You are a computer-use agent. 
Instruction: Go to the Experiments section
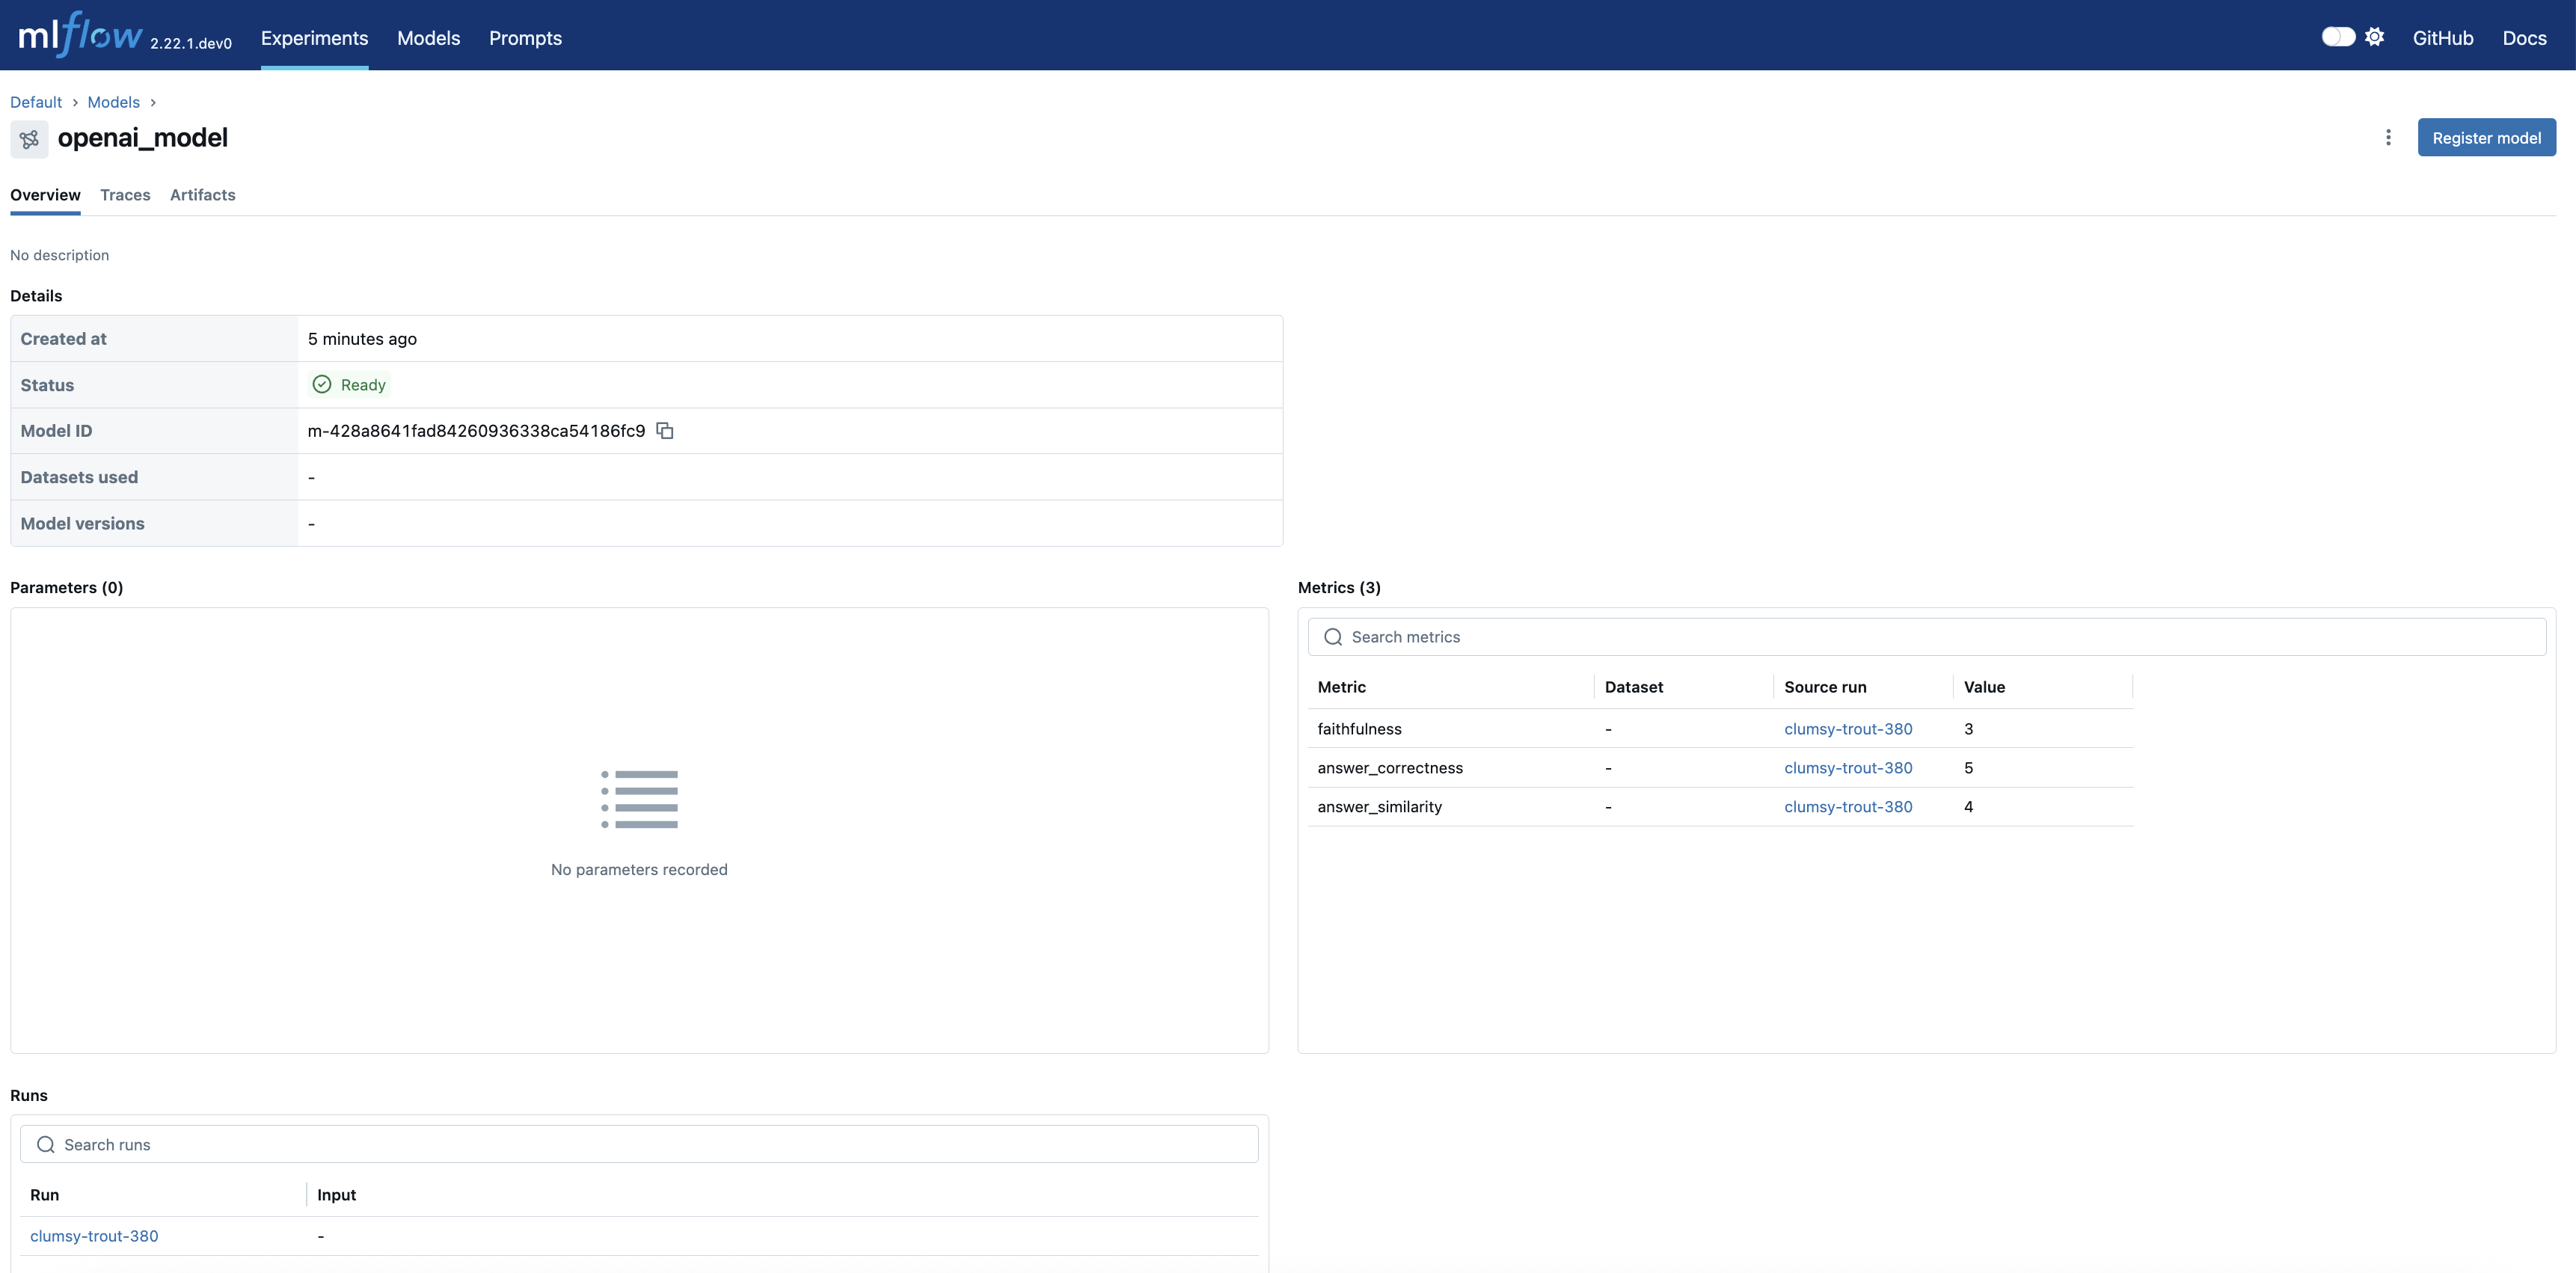click(x=314, y=38)
